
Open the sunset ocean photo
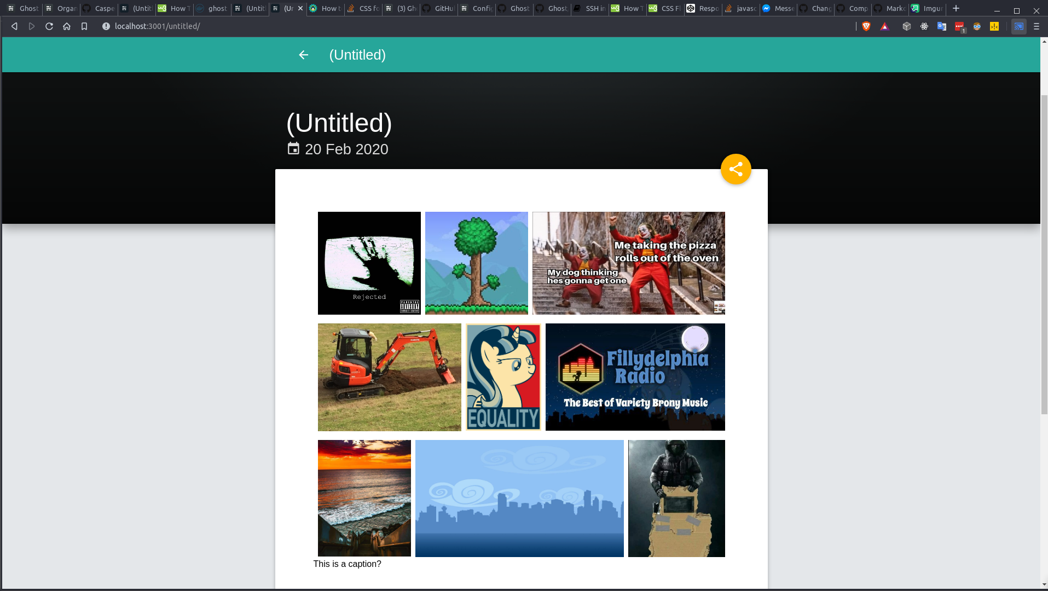pyautogui.click(x=364, y=499)
